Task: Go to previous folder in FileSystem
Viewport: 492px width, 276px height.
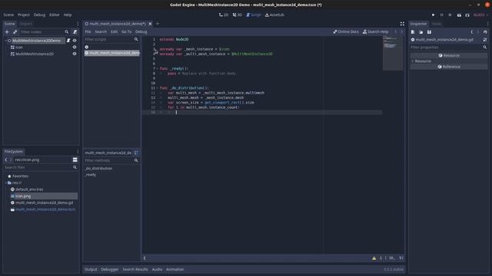Action: (6, 159)
